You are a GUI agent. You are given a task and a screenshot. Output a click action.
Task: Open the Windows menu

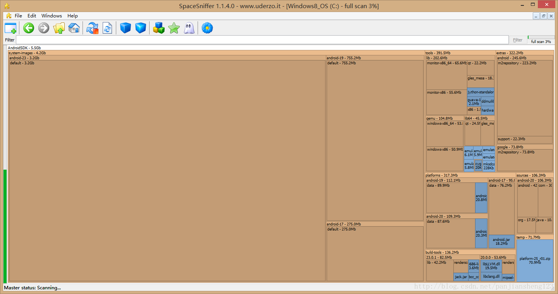coord(52,16)
